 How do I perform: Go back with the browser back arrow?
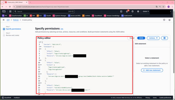tap(2, 7)
